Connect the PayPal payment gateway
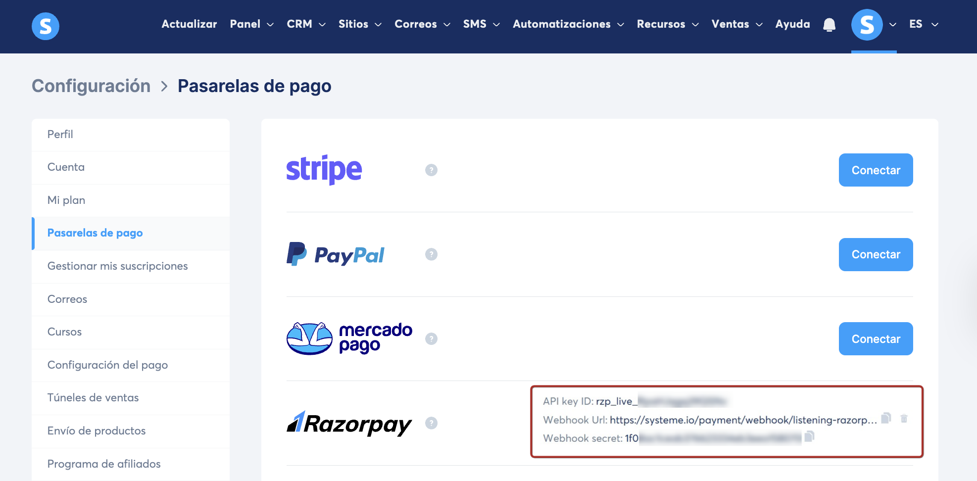This screenshot has height=481, width=977. tap(876, 254)
